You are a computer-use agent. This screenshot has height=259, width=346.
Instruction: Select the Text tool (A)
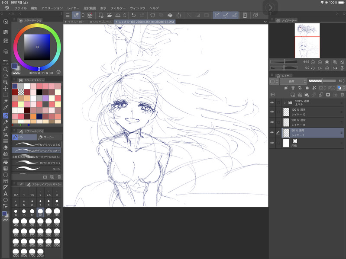pos(6,194)
